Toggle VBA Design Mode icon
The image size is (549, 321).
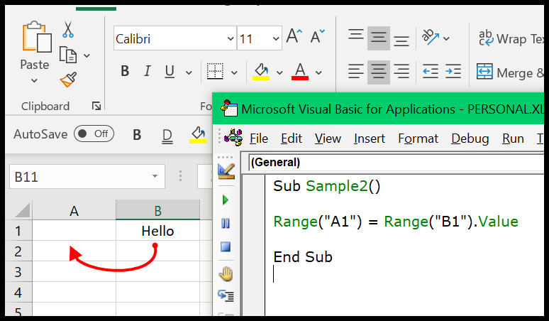click(x=226, y=171)
